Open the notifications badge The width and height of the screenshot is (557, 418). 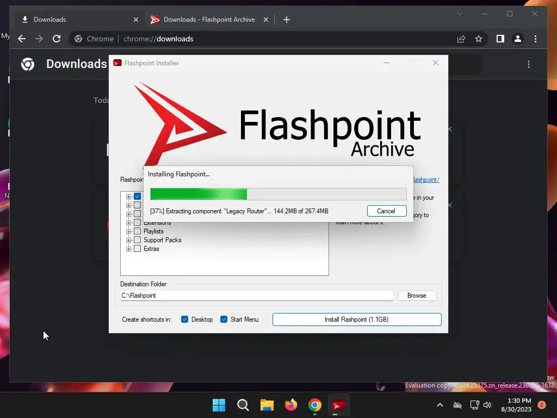pyautogui.click(x=542, y=404)
